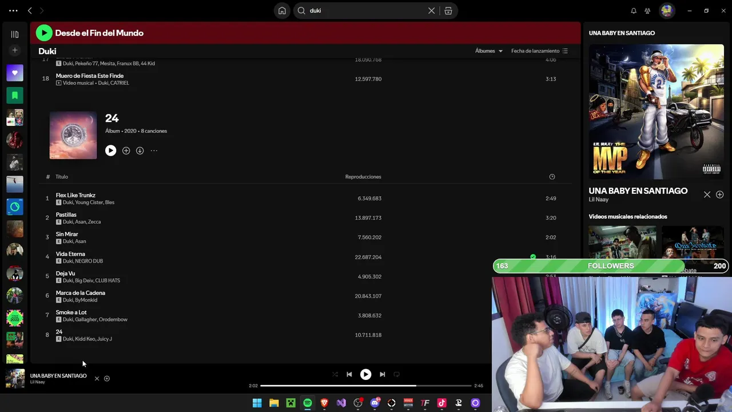Add the bottom now-playing track to library
This screenshot has height=412, width=732.
pos(107,379)
